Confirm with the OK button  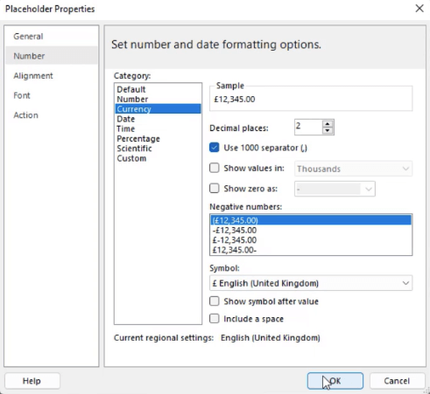[335, 381]
